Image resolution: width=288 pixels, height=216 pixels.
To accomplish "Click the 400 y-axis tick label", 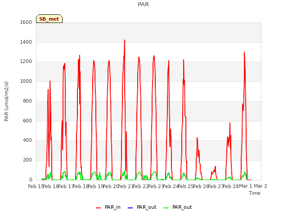I will [27, 140].
